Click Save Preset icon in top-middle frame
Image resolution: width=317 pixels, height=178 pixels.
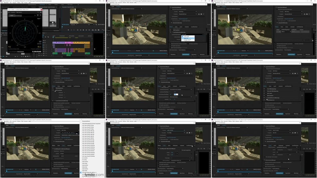click(199, 14)
